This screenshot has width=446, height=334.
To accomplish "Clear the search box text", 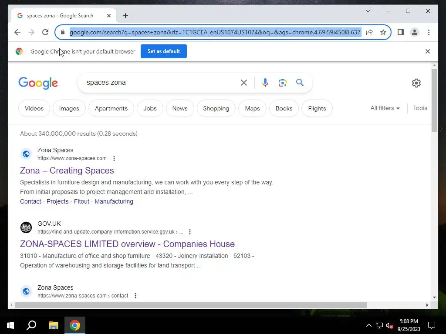I will click(x=244, y=83).
